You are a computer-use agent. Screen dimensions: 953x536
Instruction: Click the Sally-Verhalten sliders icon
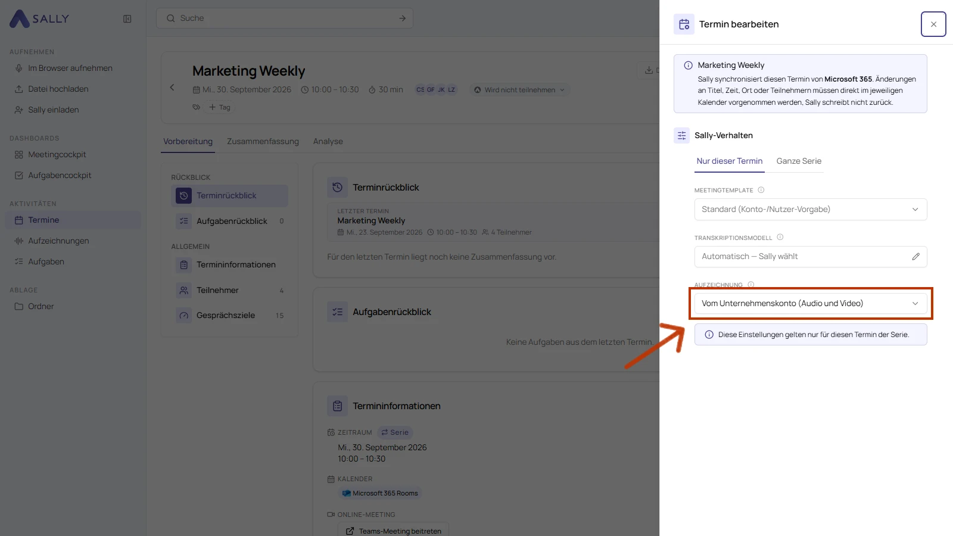[681, 135]
